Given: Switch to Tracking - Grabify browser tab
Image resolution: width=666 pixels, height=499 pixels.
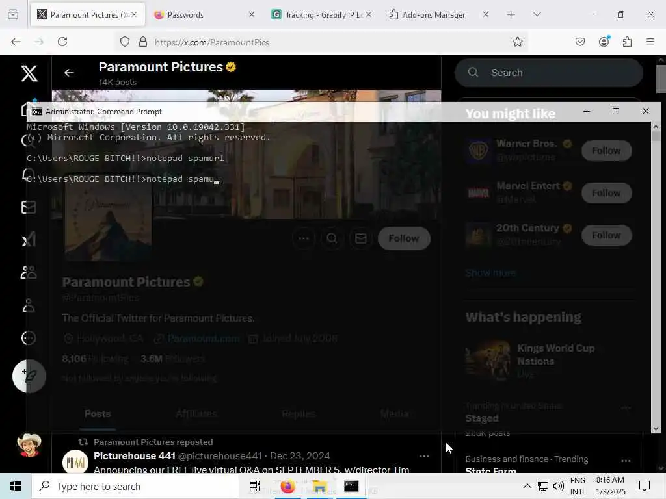Looking at the screenshot, I should click(322, 15).
